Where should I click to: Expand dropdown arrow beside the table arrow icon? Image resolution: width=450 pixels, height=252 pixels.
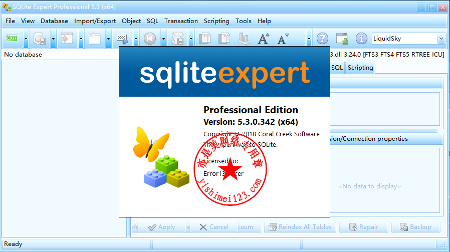(x=81, y=39)
